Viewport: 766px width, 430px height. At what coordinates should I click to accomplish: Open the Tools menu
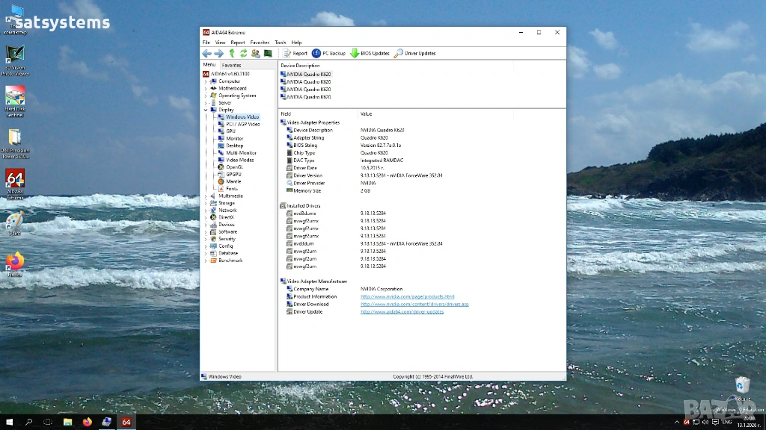280,43
